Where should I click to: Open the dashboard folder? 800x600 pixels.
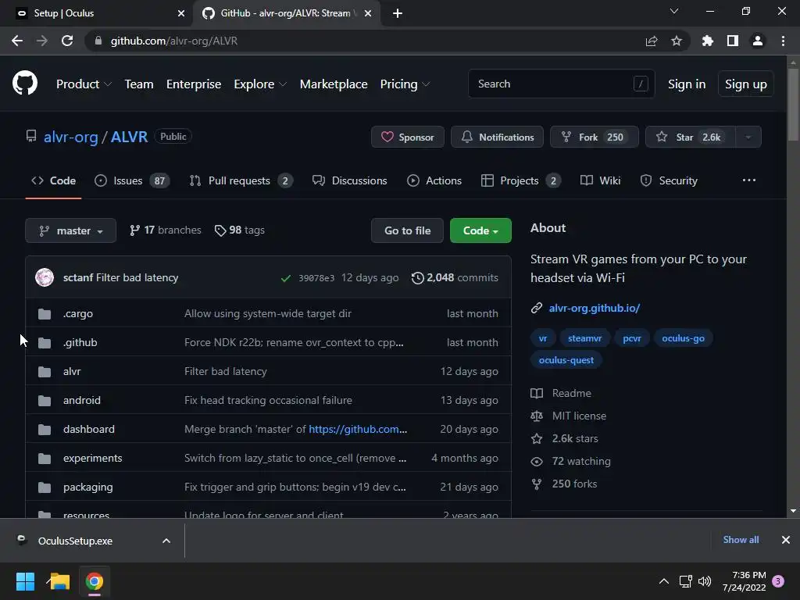pyautogui.click(x=89, y=429)
